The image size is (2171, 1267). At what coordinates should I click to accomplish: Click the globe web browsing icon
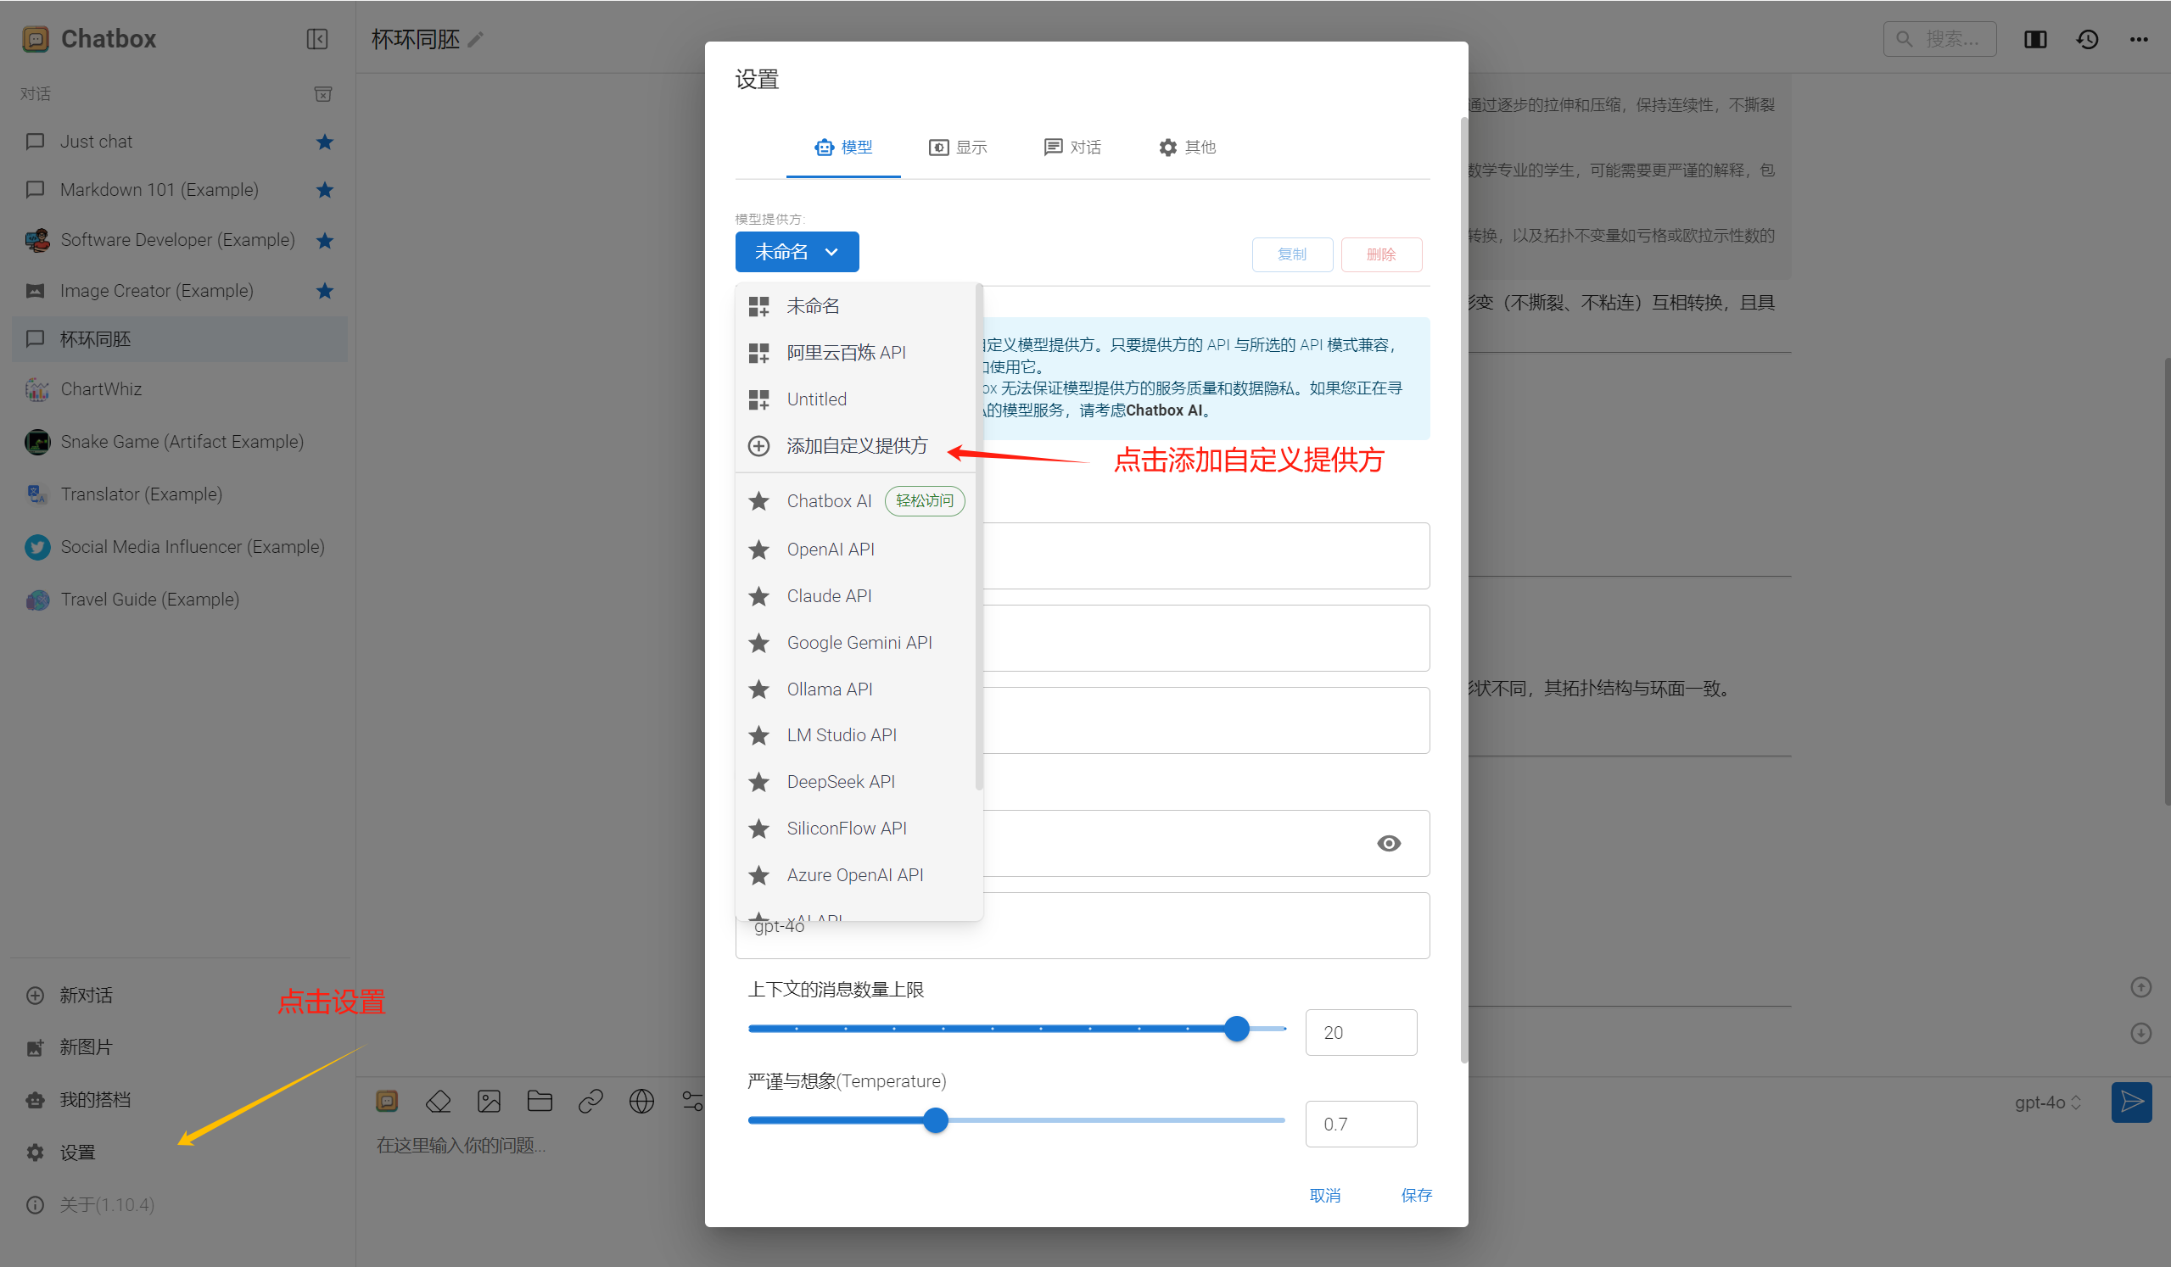(641, 1102)
